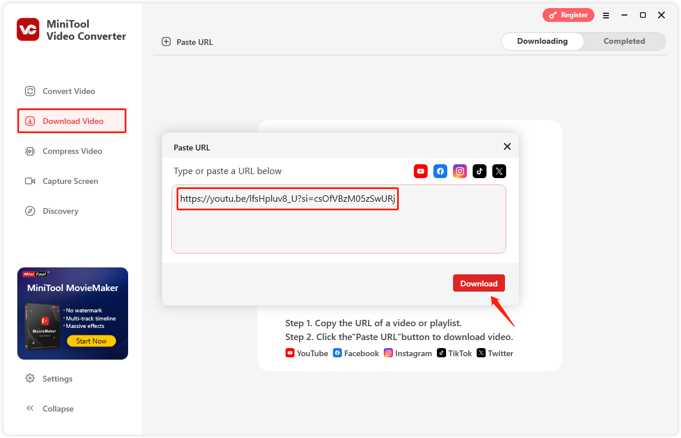Click the Facebook icon in the dialog
681x438 pixels.
pos(440,171)
